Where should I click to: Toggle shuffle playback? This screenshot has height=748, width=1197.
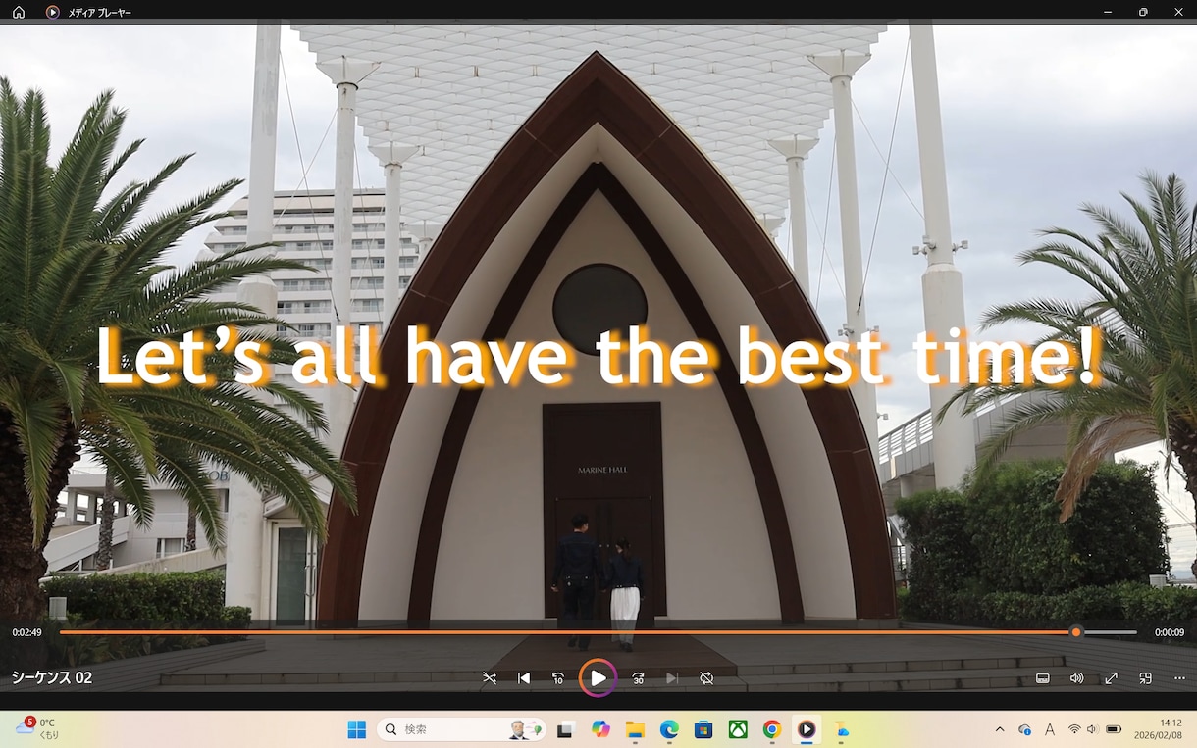[x=490, y=678]
